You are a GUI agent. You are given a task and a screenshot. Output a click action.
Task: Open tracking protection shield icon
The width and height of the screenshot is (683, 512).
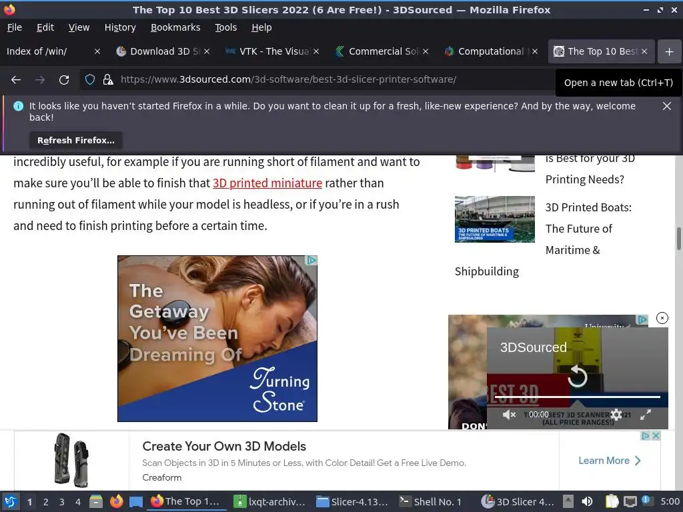pos(90,80)
